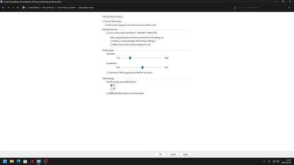This screenshot has height=165, width=294.
Task: Navigate to Ease of Access Center breadcrumb
Action: point(66,8)
